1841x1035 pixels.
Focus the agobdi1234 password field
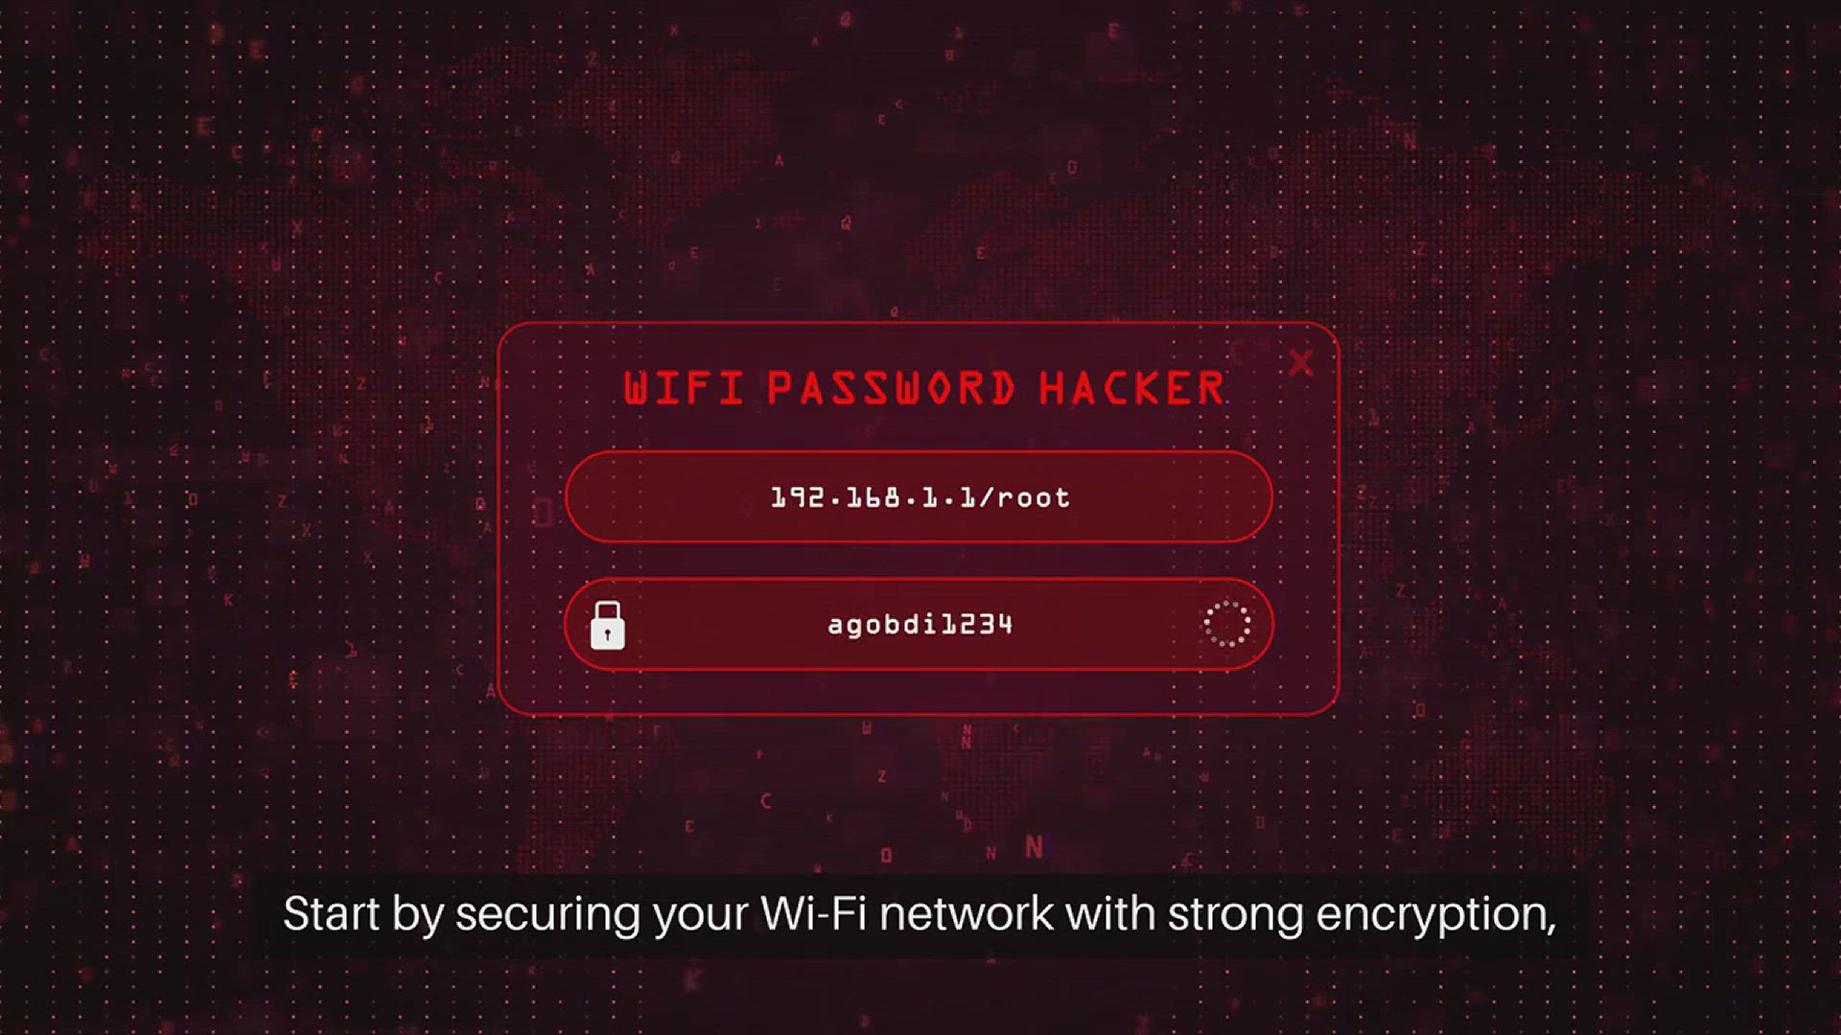[x=919, y=625]
